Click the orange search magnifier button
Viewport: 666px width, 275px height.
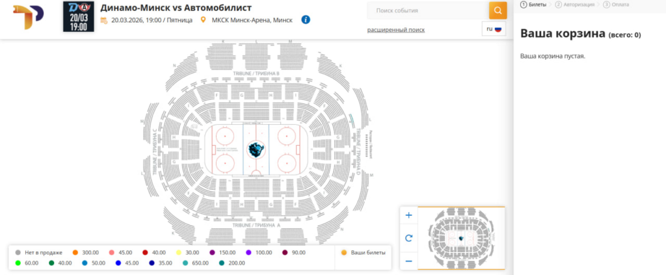pyautogui.click(x=498, y=10)
